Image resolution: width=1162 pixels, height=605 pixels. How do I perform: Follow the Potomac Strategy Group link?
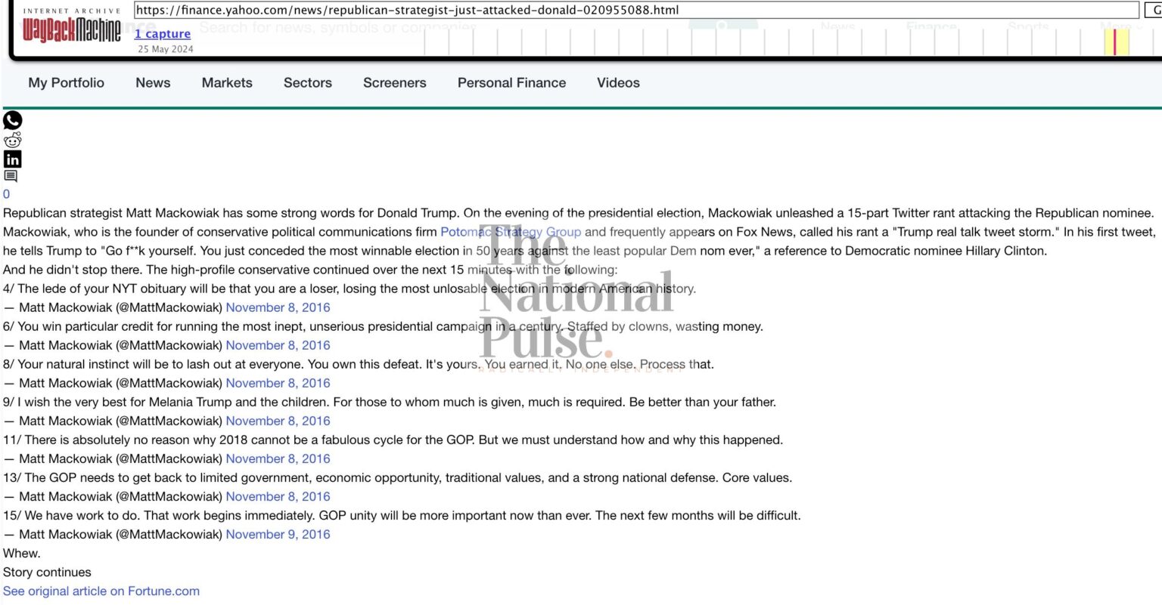511,232
